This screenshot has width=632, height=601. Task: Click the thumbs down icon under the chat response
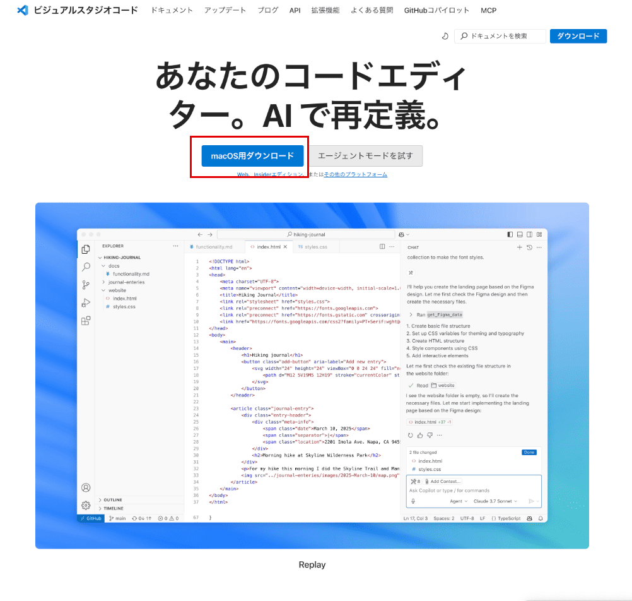click(430, 435)
